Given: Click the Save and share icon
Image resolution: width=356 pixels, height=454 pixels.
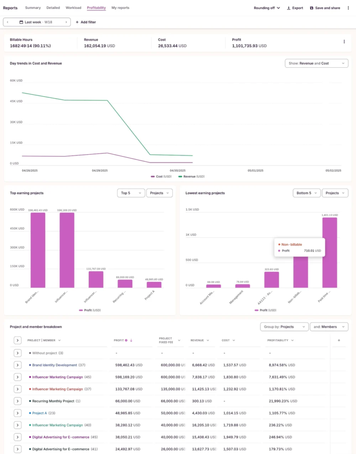Looking at the screenshot, I should [x=311, y=8].
